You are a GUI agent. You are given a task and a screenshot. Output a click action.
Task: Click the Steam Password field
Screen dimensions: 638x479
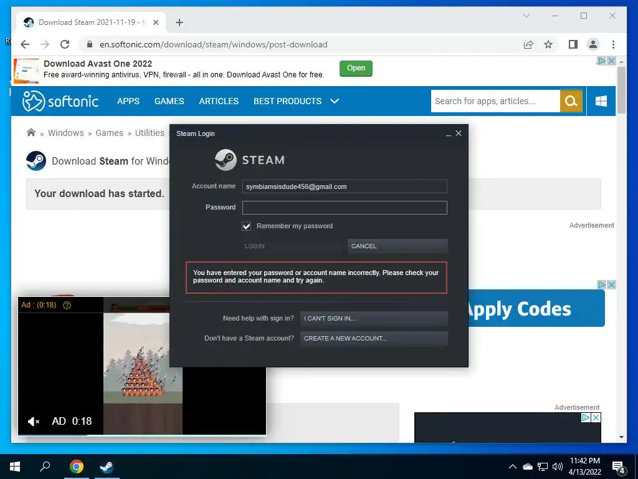tap(345, 208)
